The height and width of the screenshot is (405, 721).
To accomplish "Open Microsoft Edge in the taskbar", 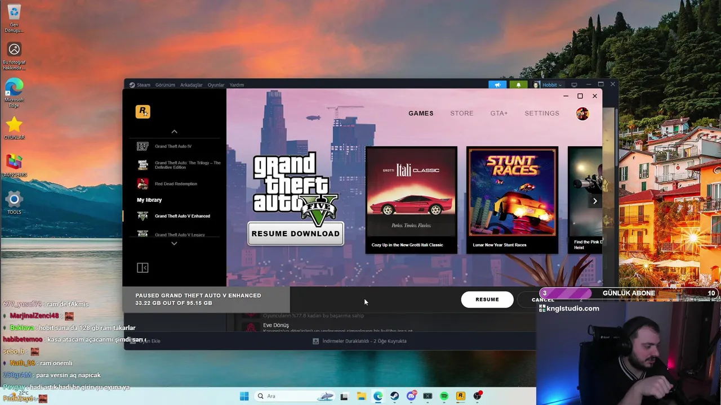I will pyautogui.click(x=378, y=396).
